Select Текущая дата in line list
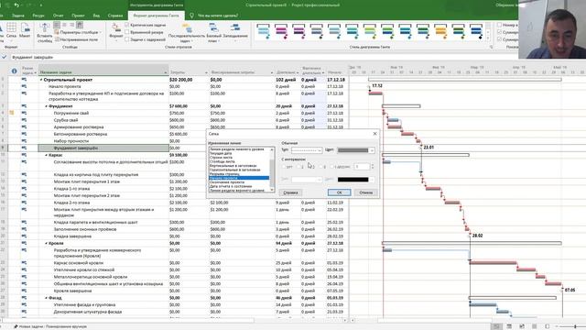 click(221, 153)
